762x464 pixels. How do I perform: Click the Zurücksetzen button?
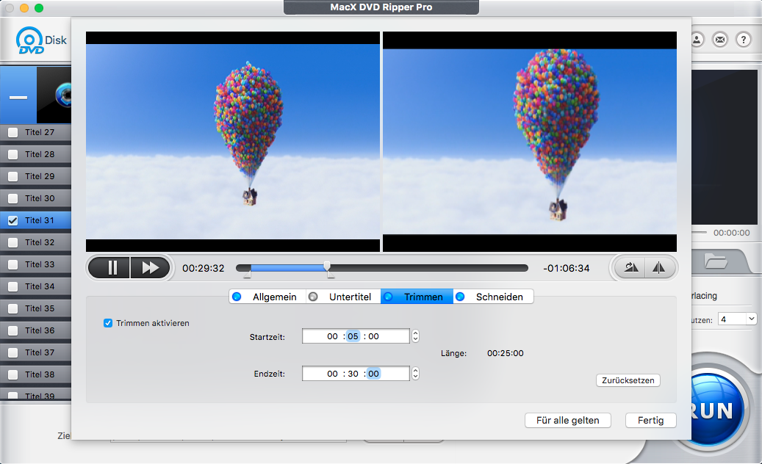point(628,380)
